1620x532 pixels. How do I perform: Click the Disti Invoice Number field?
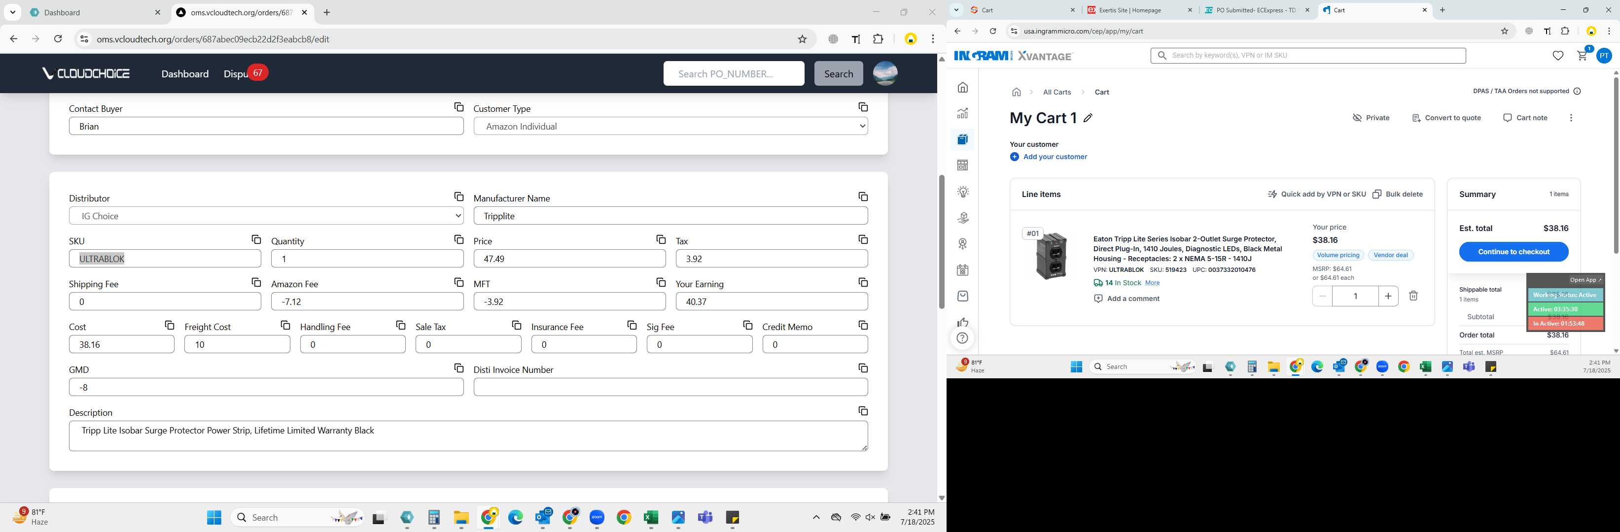[x=670, y=388]
